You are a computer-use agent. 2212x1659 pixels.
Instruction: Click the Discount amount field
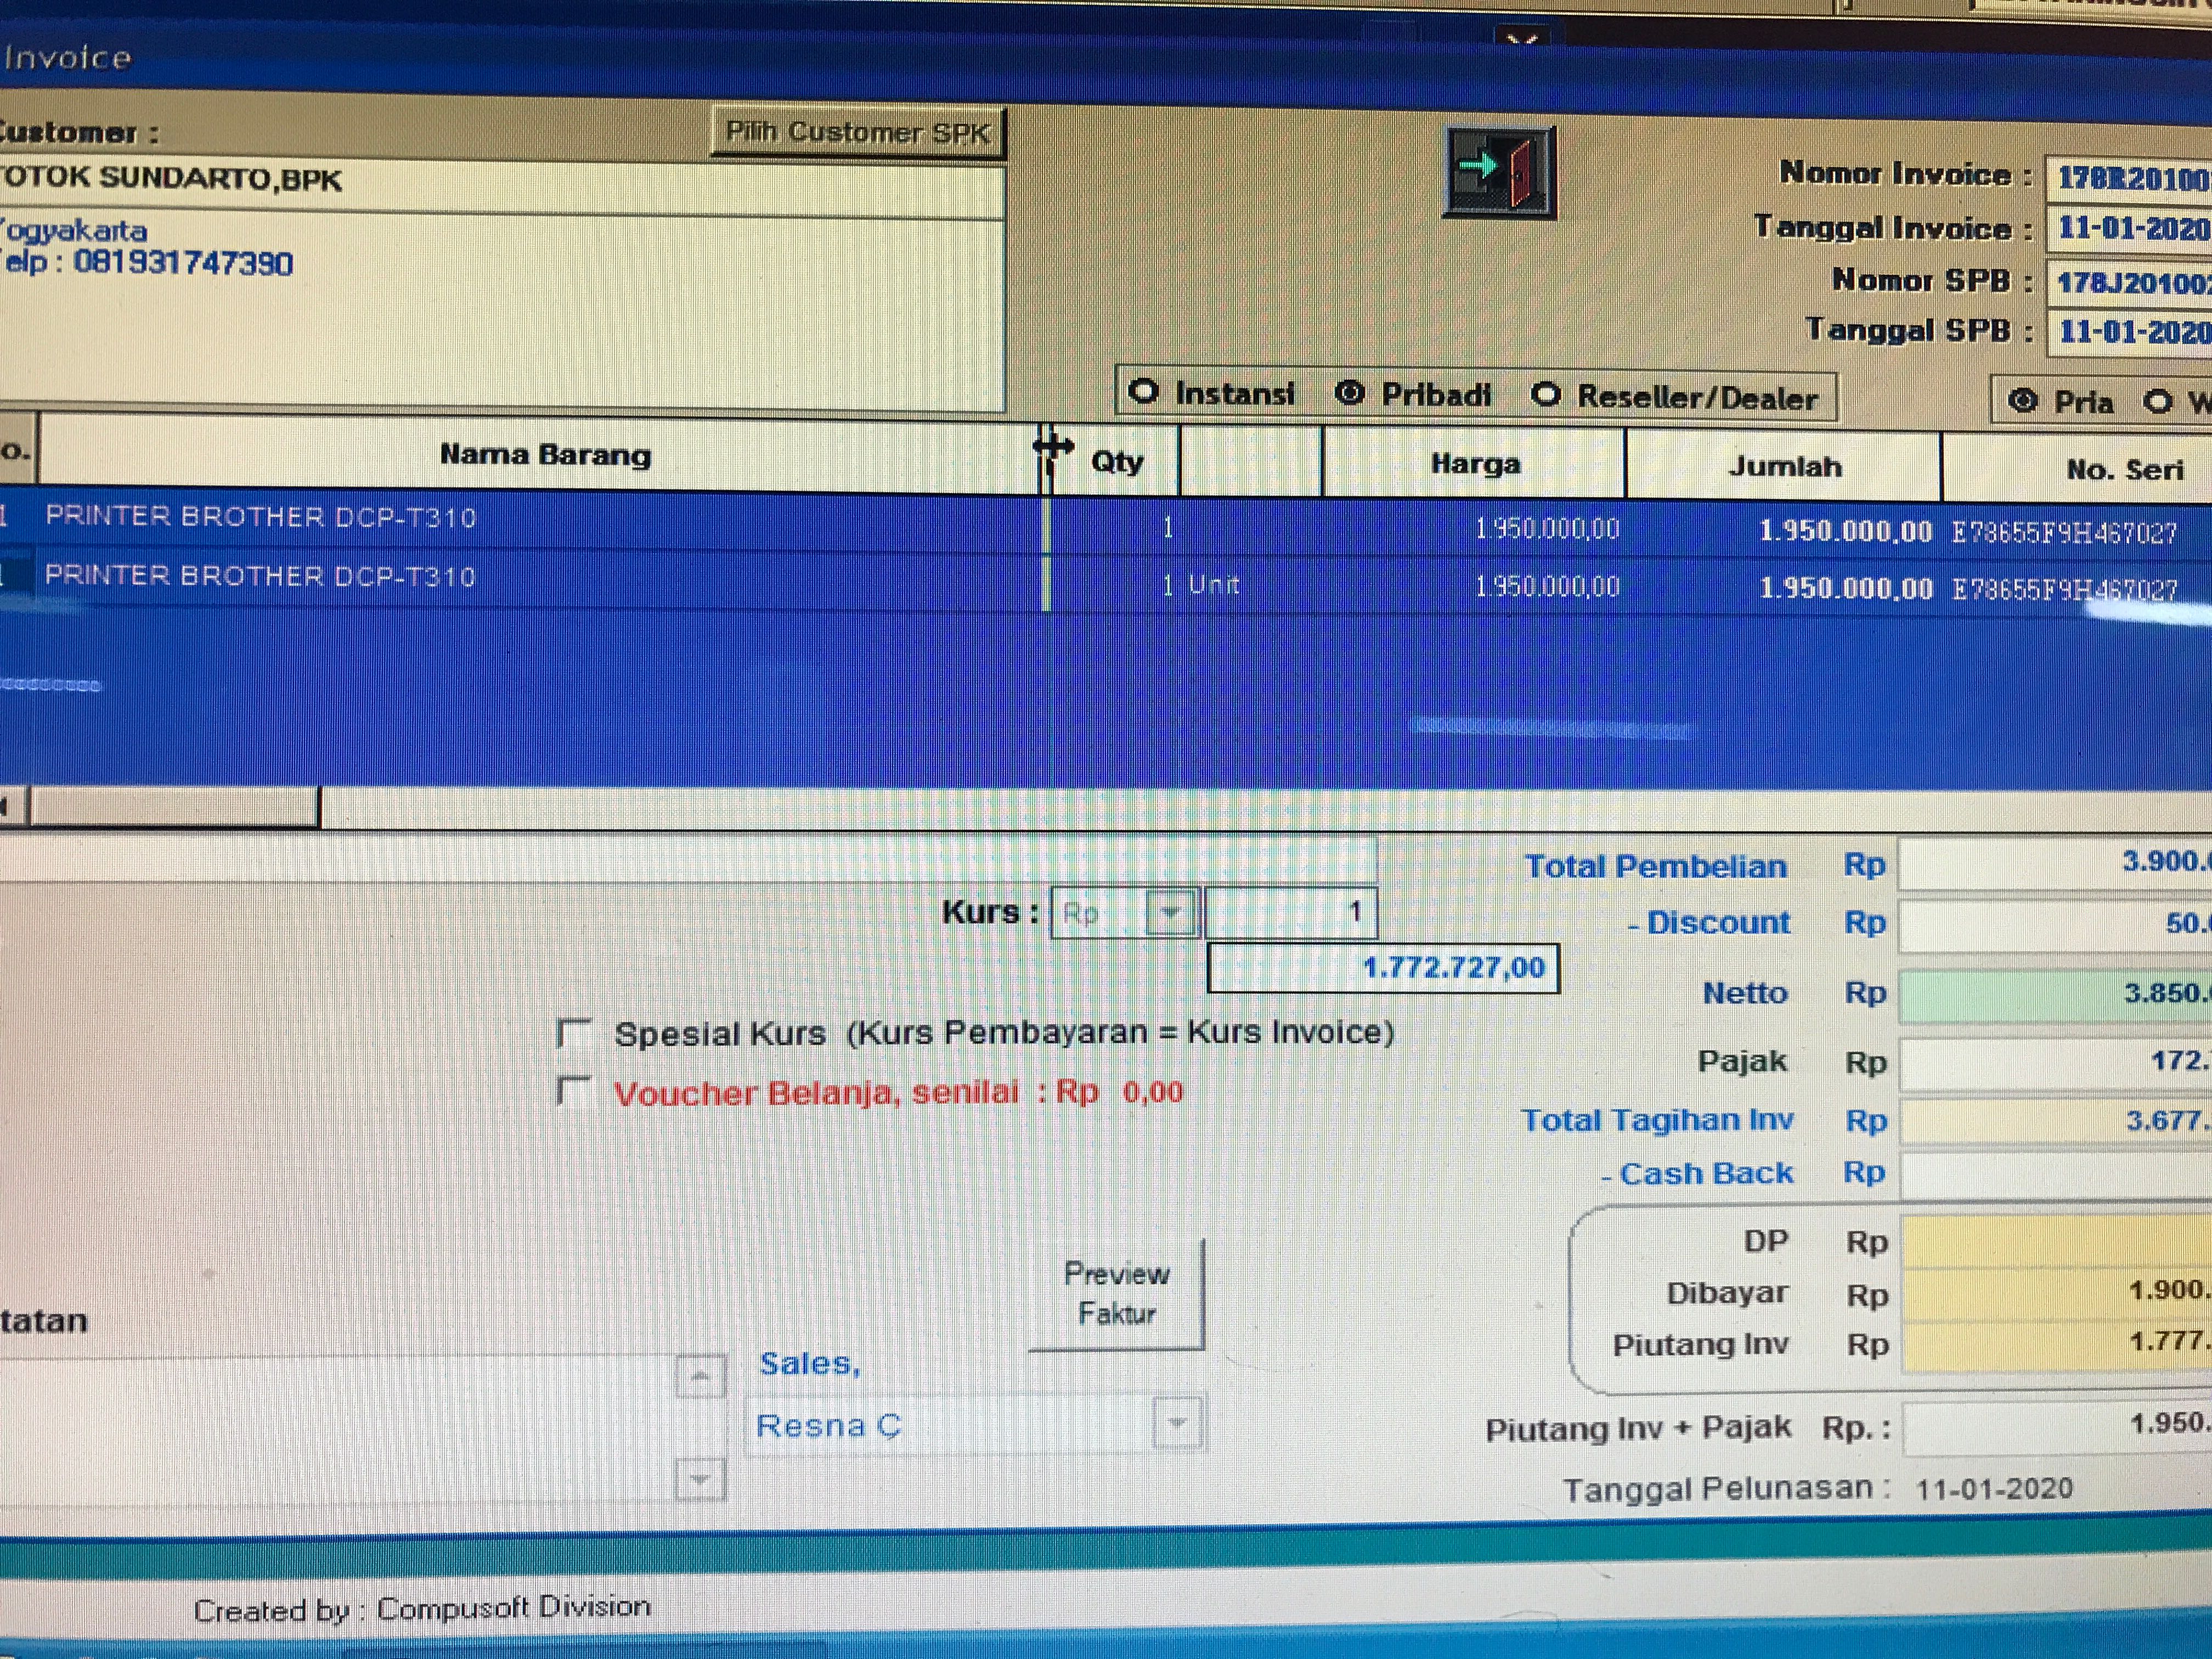[x=2055, y=924]
